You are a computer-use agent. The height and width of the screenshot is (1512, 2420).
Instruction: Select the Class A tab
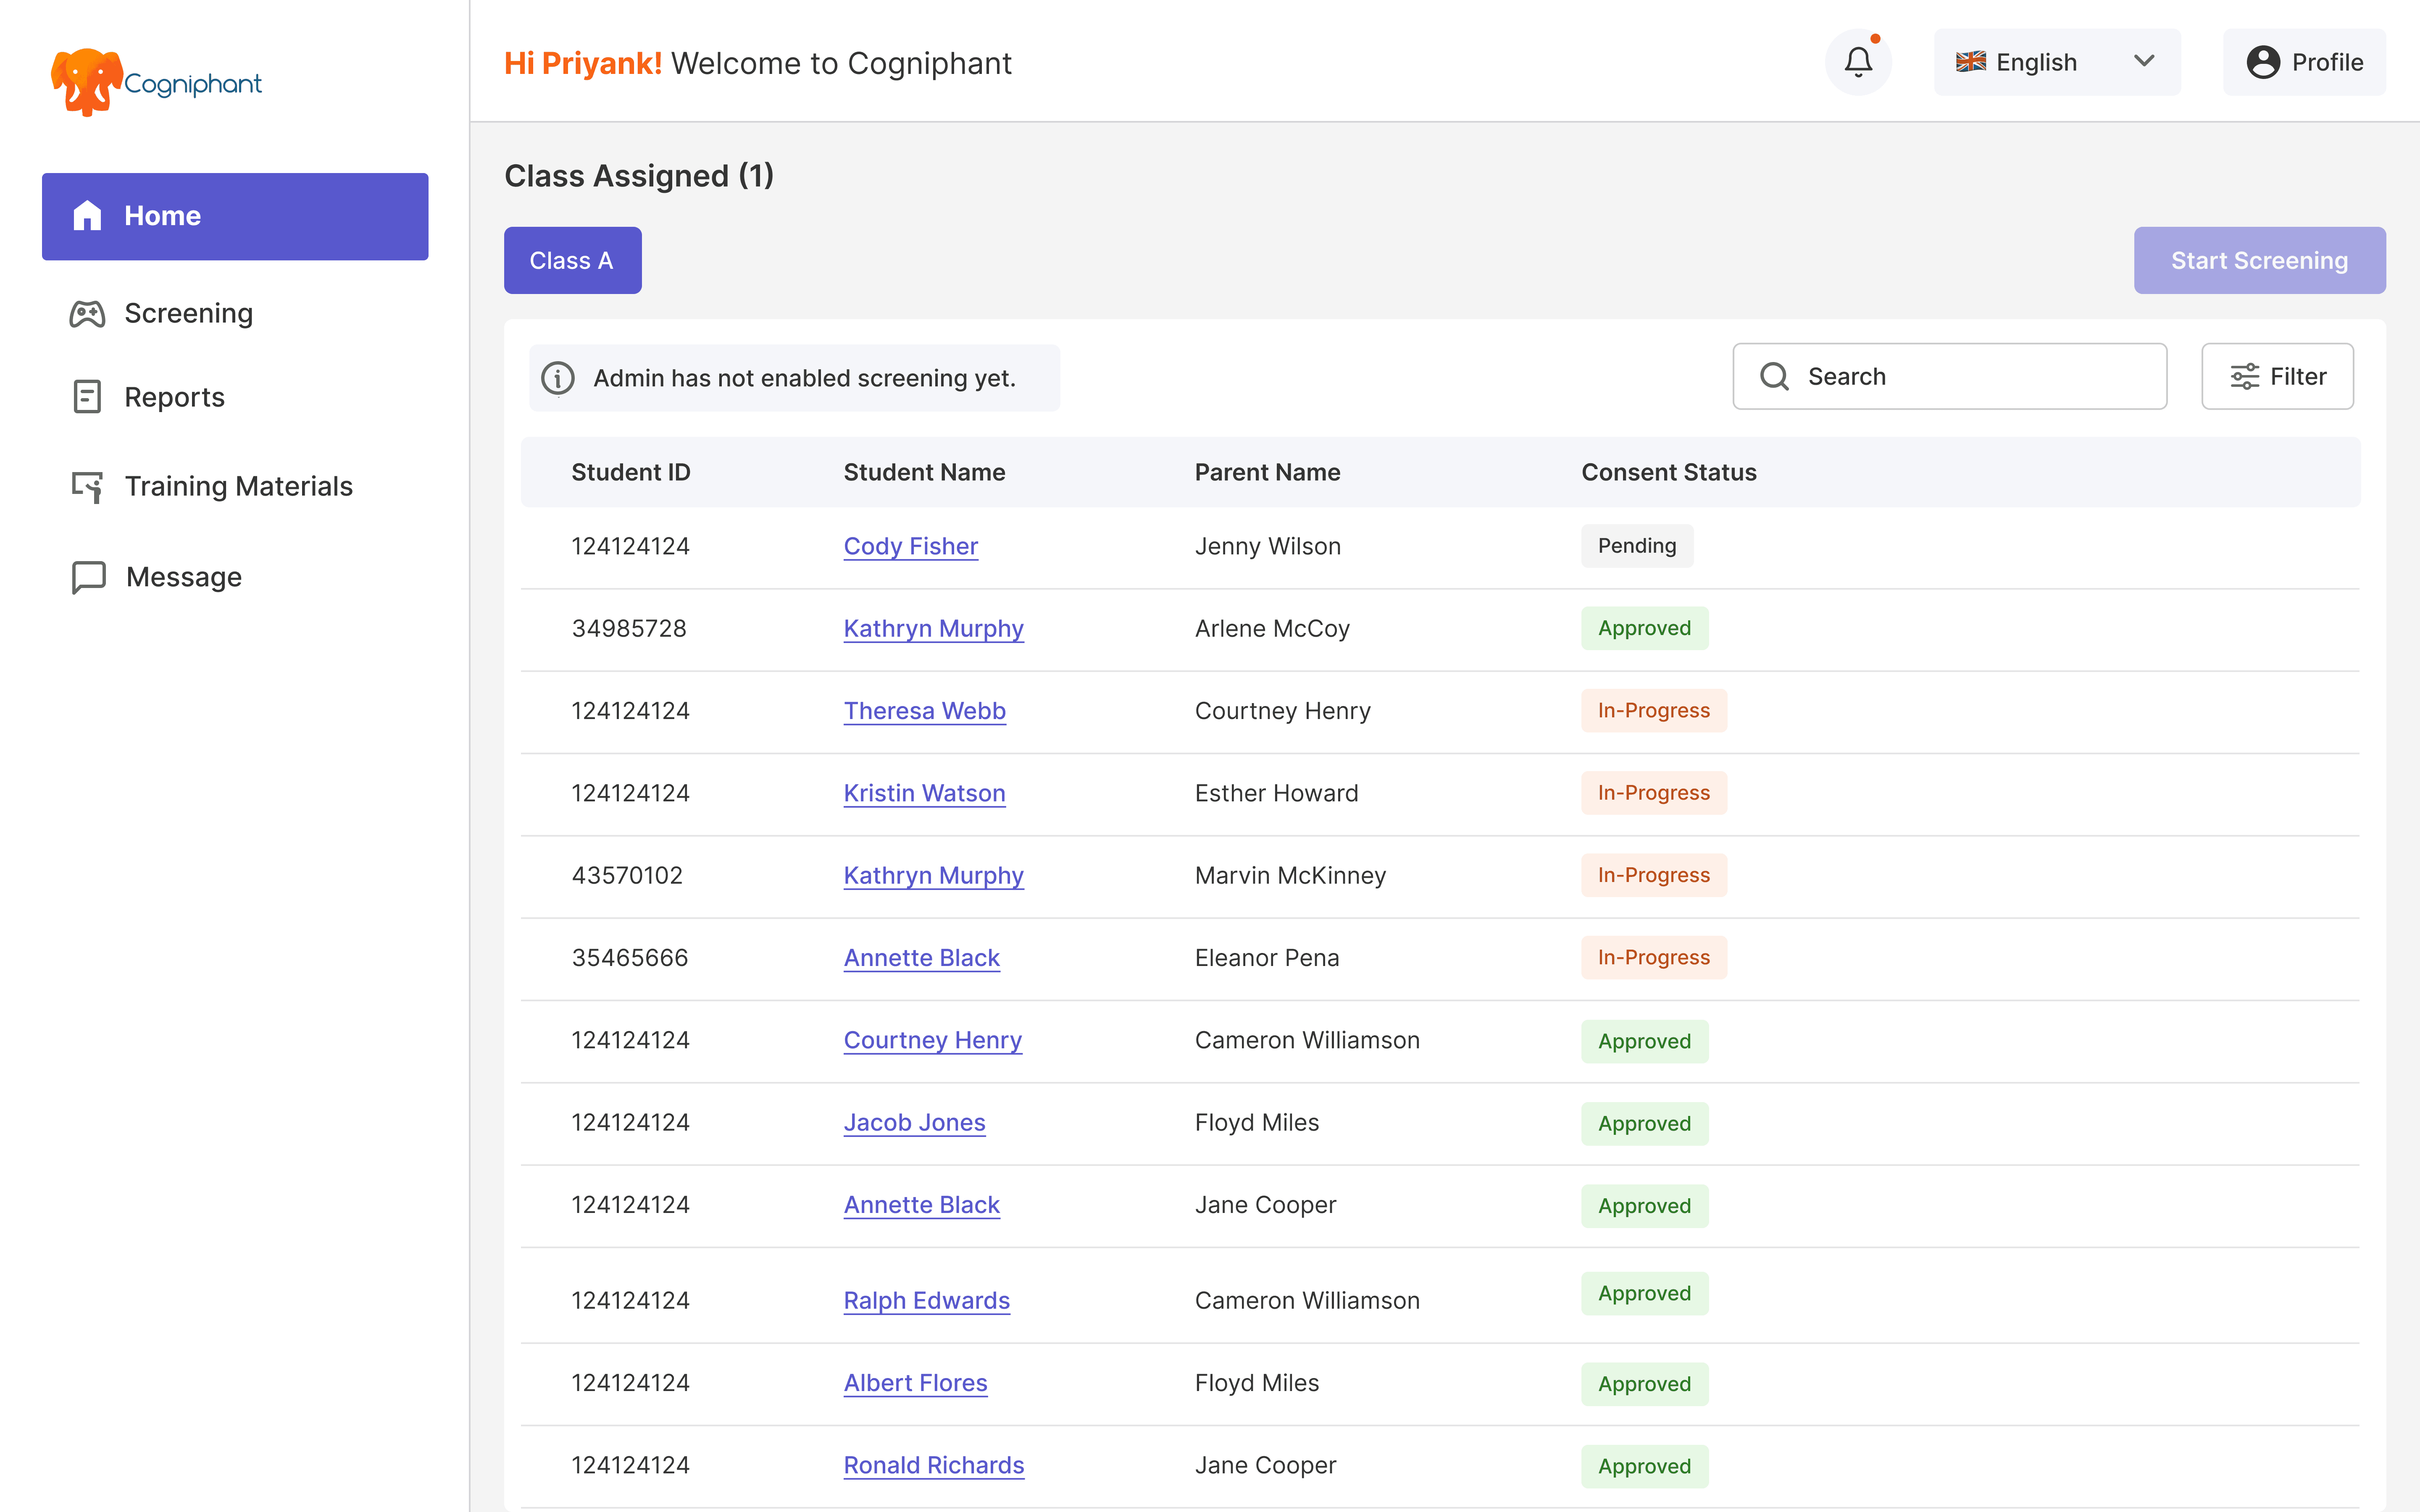tap(572, 261)
